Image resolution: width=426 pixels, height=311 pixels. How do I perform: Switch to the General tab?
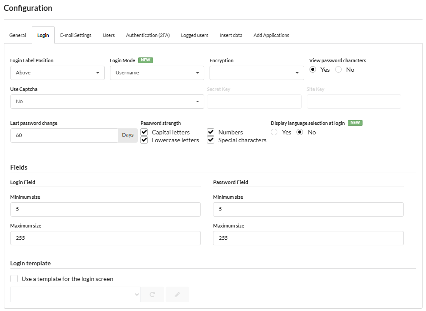coord(18,35)
